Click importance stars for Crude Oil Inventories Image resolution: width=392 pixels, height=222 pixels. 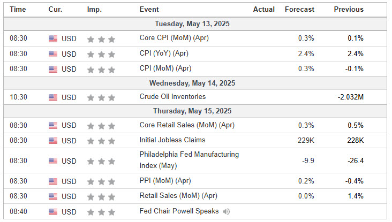point(101,98)
